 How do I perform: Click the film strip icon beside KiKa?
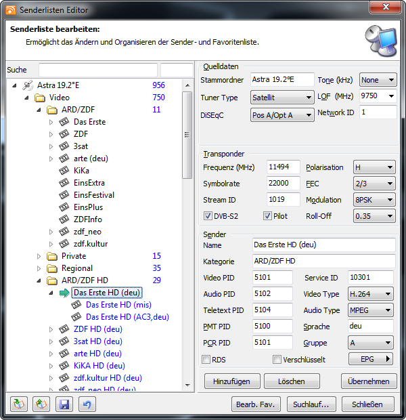[64, 171]
